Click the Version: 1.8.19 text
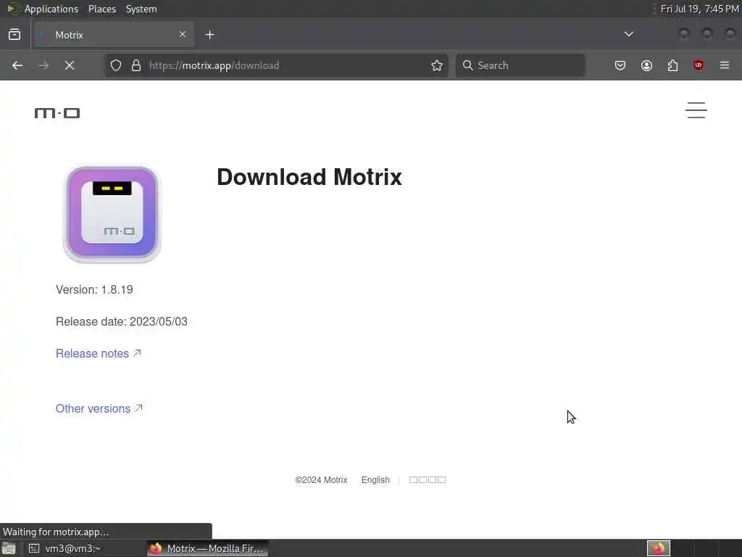 pyautogui.click(x=94, y=289)
